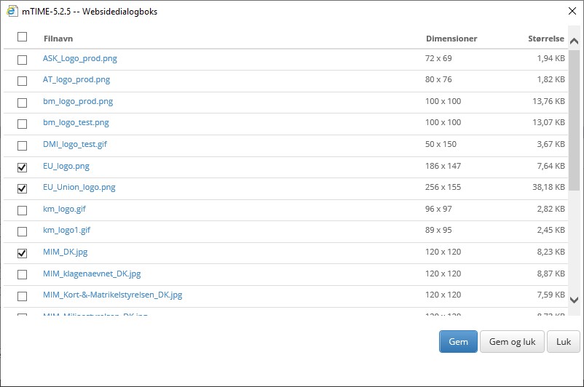584x387 pixels.
Task: Check the ASK_Logo_prod.png checkbox
Action: [22, 60]
